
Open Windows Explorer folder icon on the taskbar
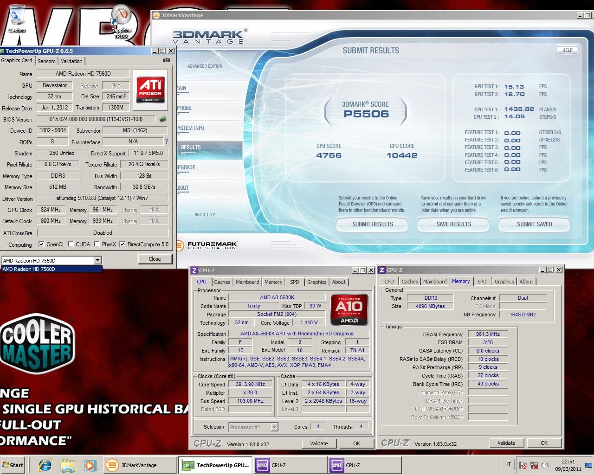click(68, 465)
